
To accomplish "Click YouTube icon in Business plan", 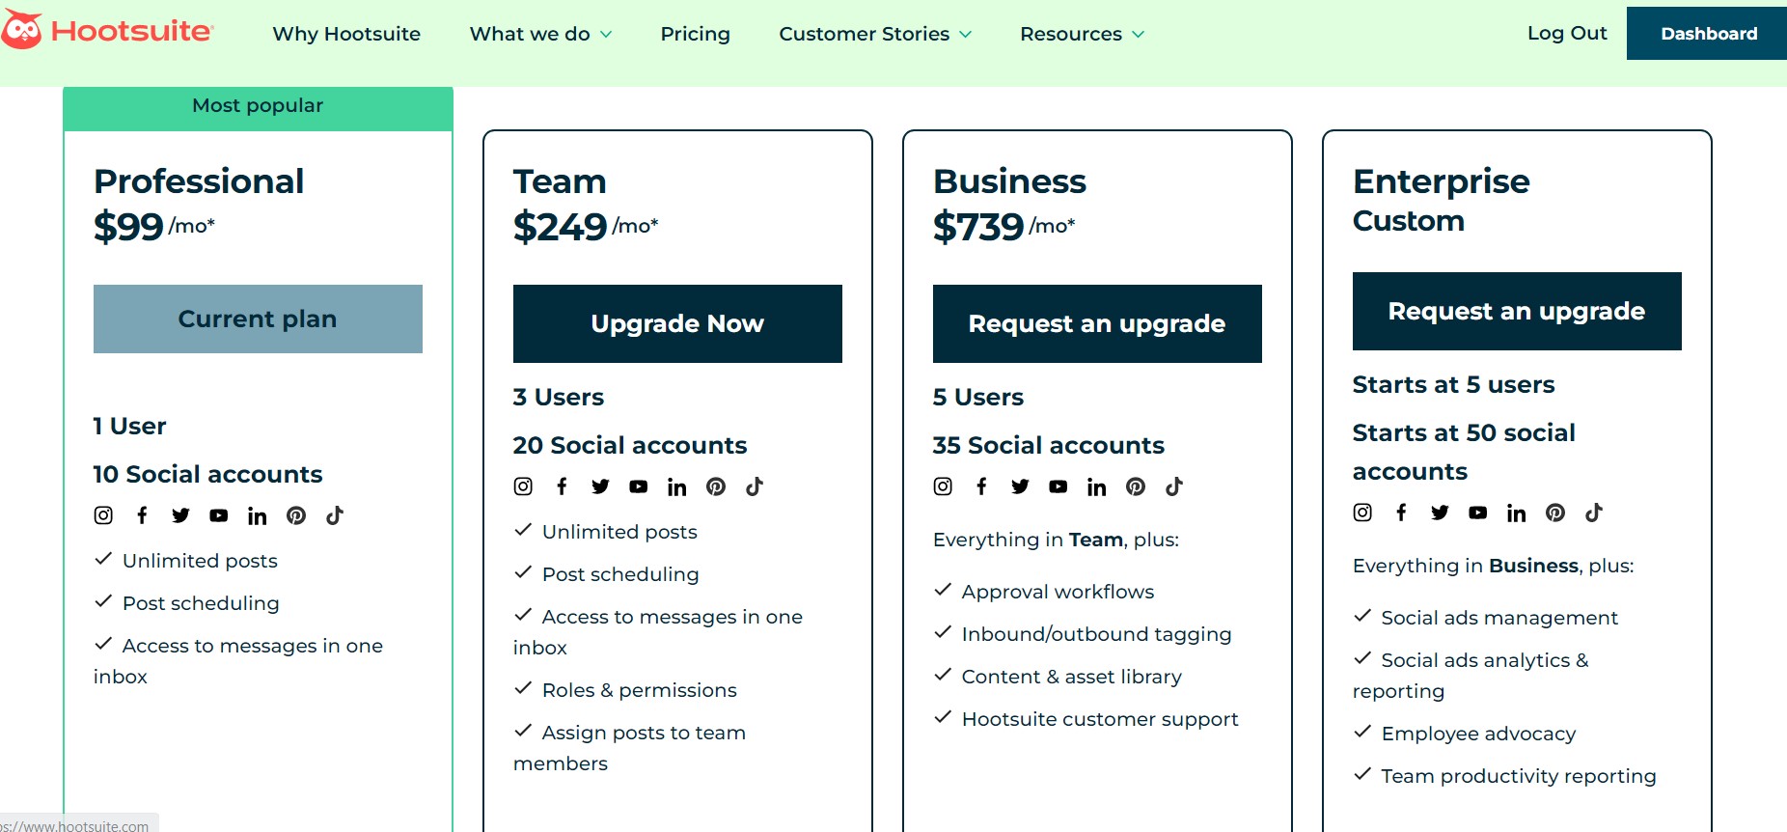I will coord(1058,486).
